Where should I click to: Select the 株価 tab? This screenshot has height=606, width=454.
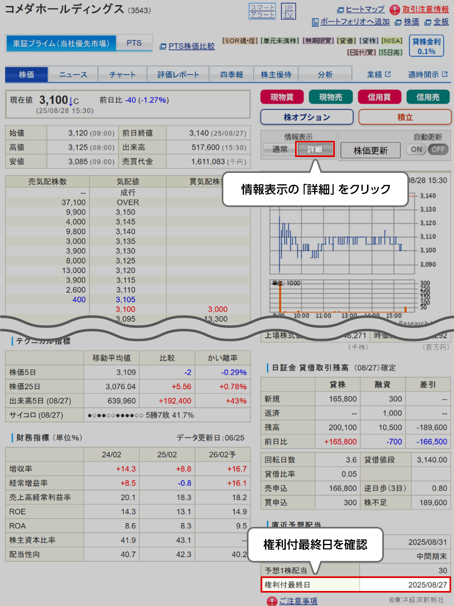click(x=27, y=75)
